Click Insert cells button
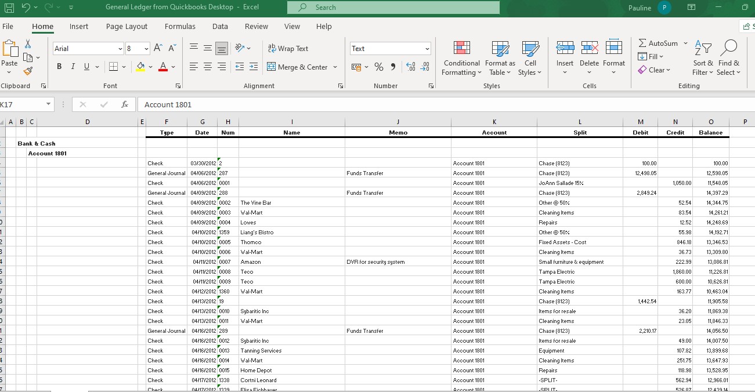 pyautogui.click(x=565, y=58)
